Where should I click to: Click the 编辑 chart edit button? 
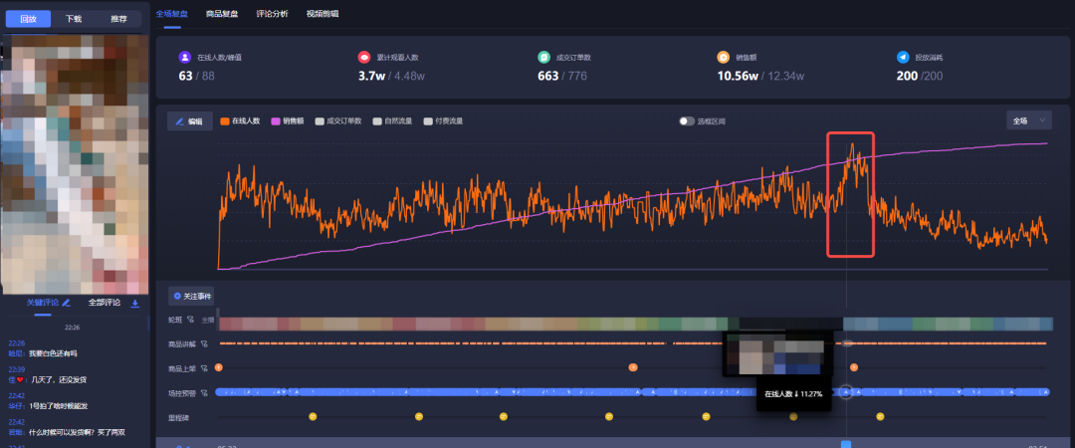190,121
